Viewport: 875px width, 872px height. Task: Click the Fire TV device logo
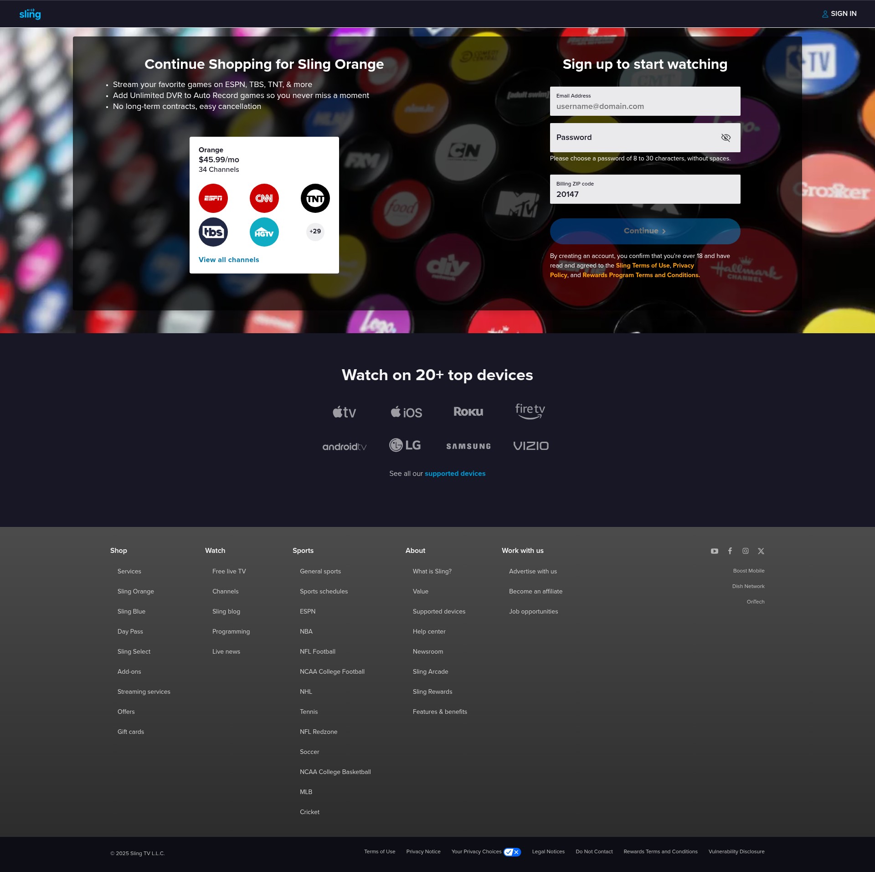pyautogui.click(x=530, y=411)
